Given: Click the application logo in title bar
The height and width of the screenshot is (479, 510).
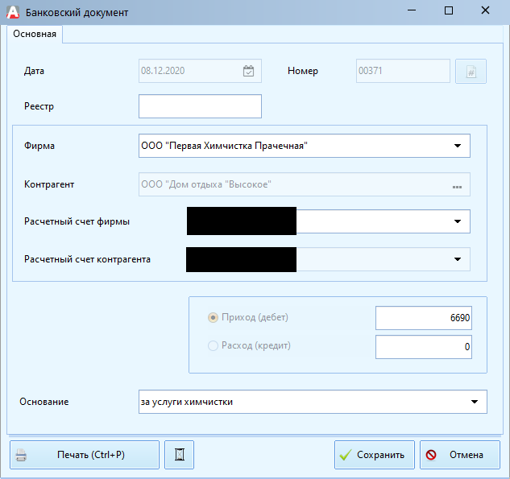Looking at the screenshot, I should coord(12,12).
